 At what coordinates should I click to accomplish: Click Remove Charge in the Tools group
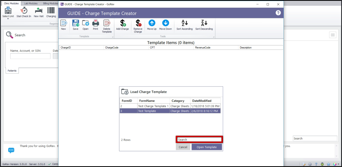click(x=138, y=26)
